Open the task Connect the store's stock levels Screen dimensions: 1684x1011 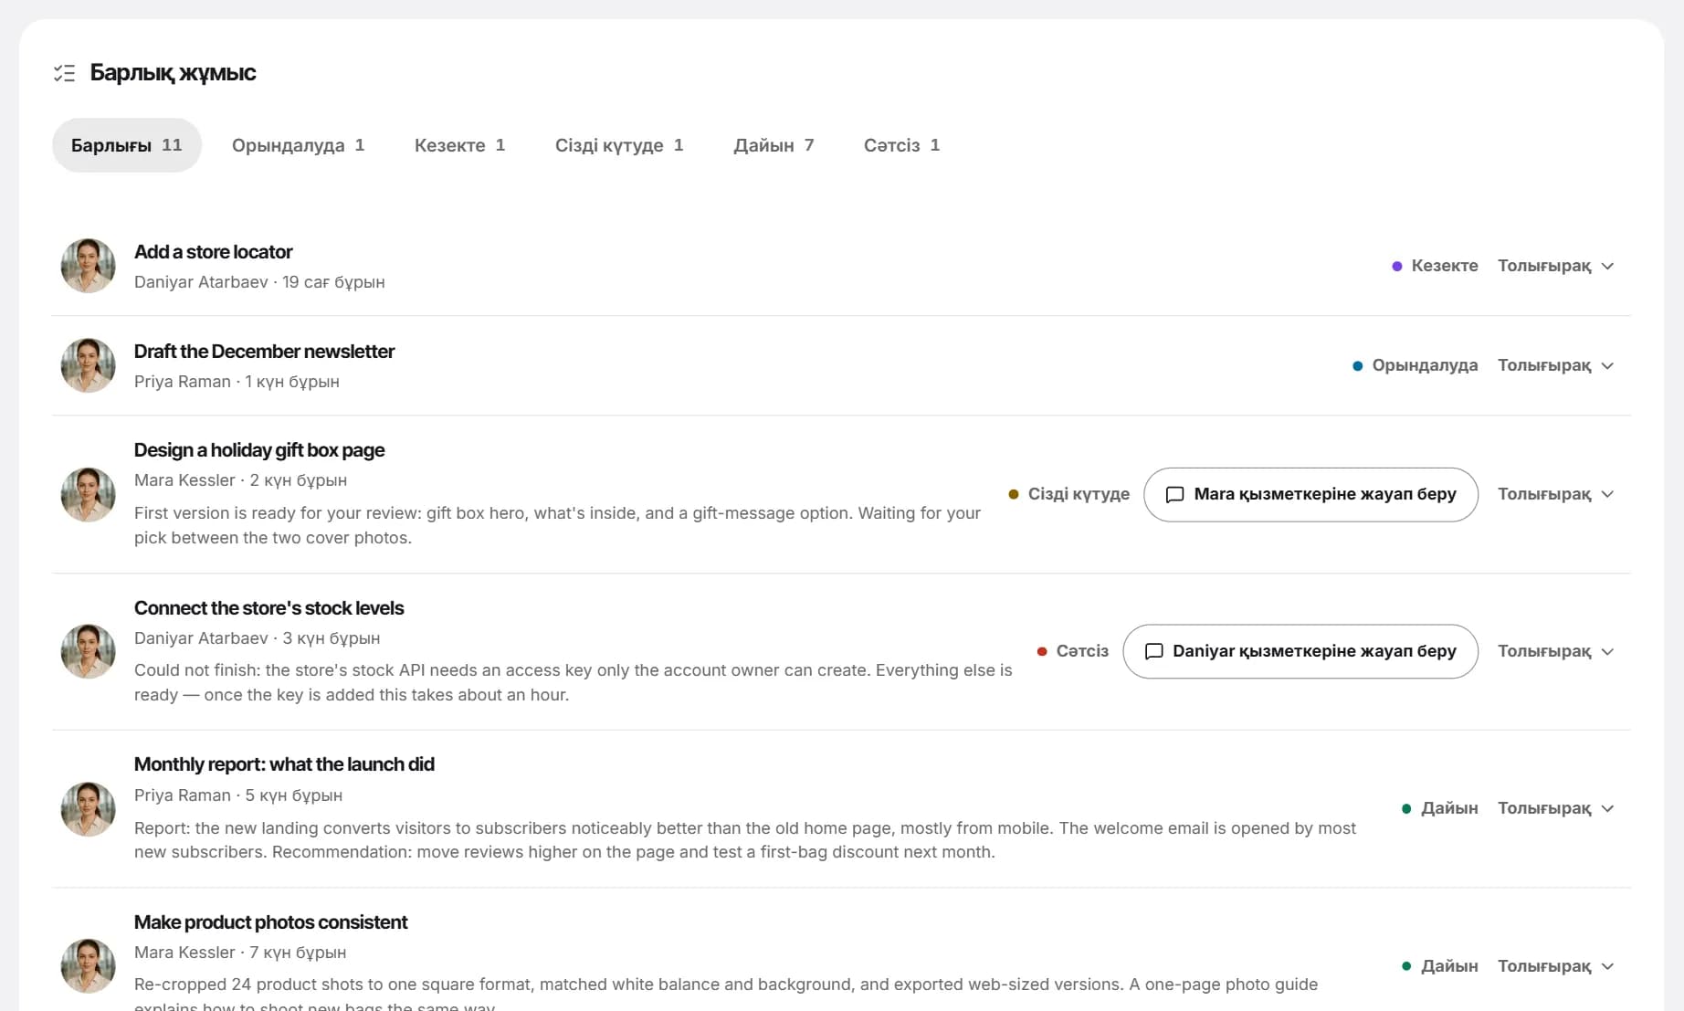pos(268,608)
